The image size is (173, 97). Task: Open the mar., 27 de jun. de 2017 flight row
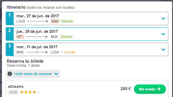[x=87, y=19]
